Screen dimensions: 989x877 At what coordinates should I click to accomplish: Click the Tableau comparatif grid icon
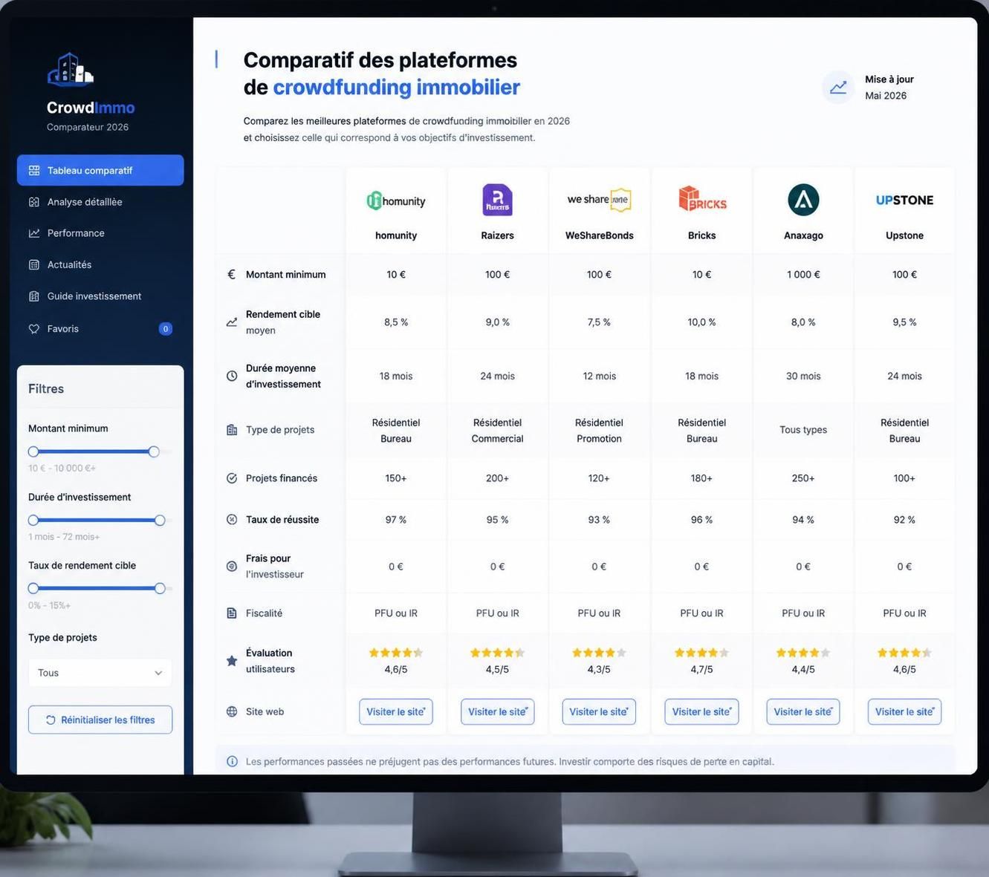pyautogui.click(x=34, y=171)
